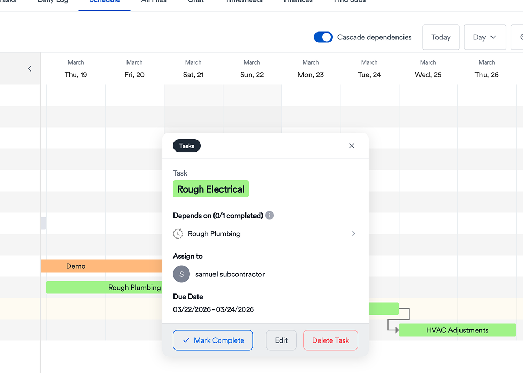The width and height of the screenshot is (523, 373).
Task: Click the due date range 03/22/2026 - 03/24/2026
Action: click(x=213, y=309)
